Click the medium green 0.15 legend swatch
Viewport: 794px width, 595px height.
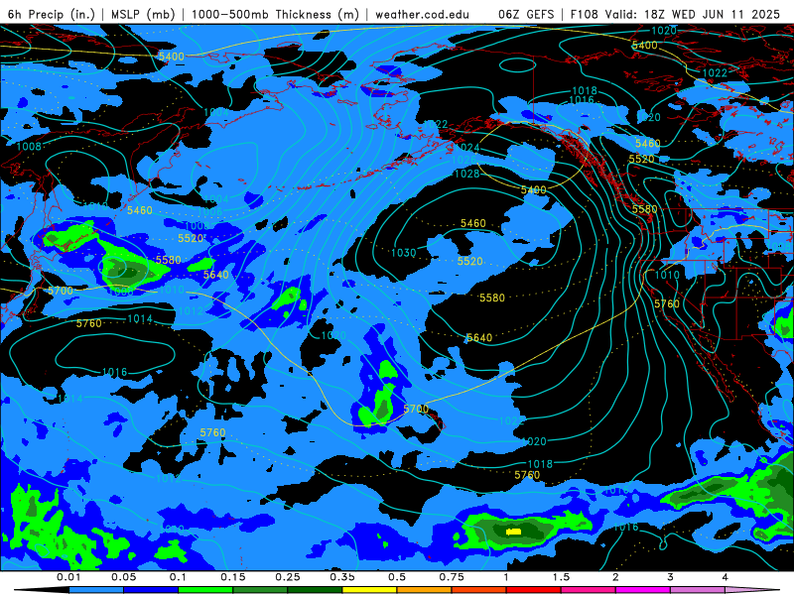(x=260, y=590)
